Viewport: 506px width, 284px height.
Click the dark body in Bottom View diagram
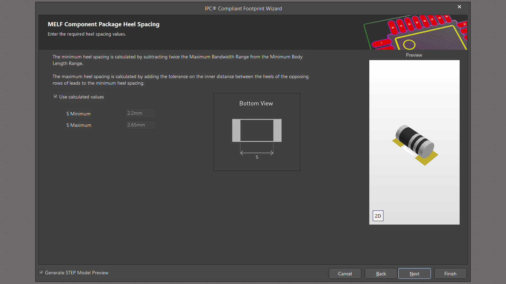(x=257, y=130)
